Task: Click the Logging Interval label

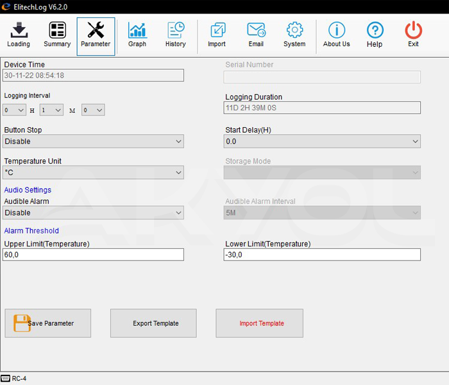Action: 27,96
